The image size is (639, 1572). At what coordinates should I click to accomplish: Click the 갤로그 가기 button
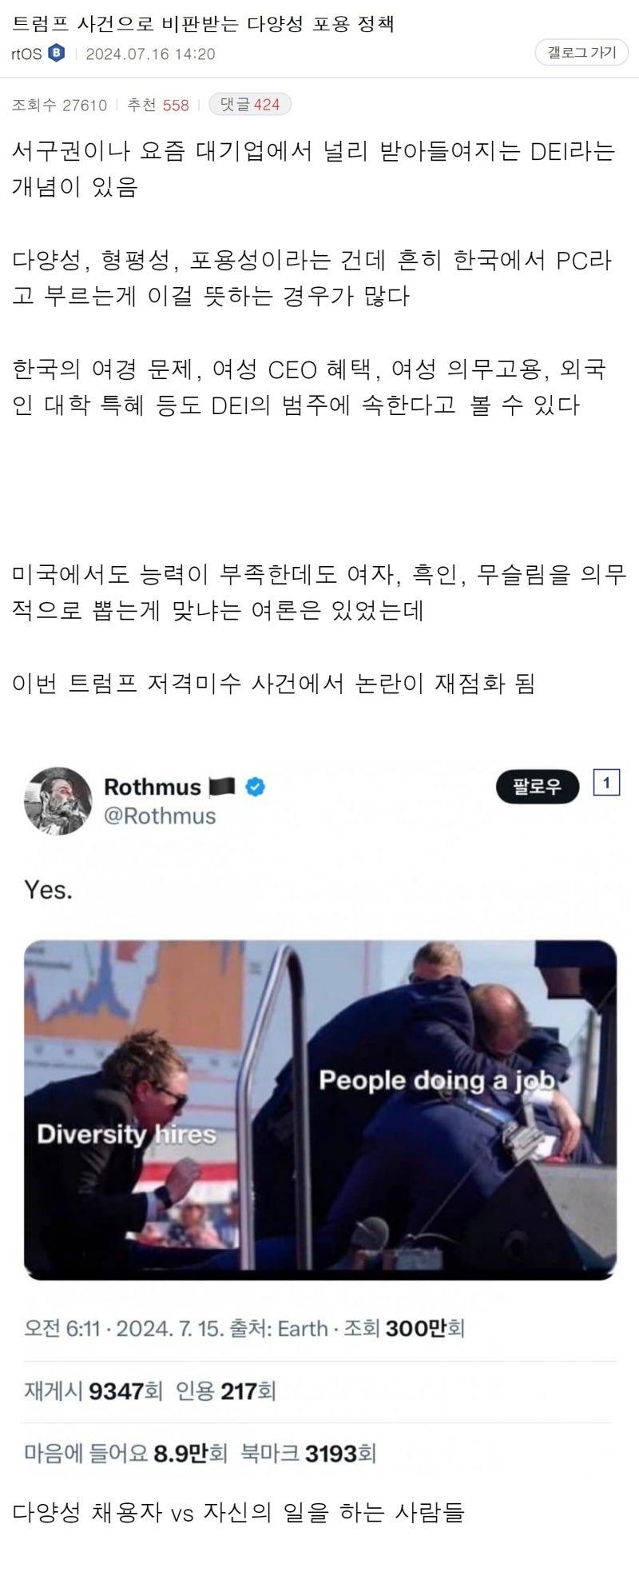click(581, 53)
